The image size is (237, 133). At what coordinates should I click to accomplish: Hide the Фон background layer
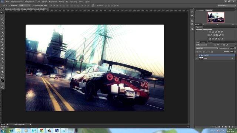[197, 58]
